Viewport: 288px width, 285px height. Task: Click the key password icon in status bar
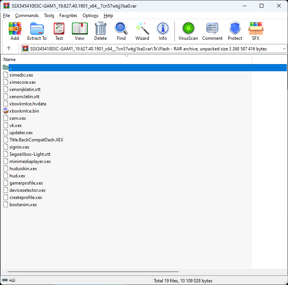coord(12,280)
